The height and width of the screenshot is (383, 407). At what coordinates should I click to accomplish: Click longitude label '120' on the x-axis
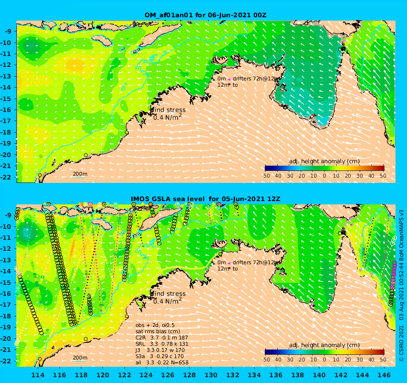coord(103,375)
